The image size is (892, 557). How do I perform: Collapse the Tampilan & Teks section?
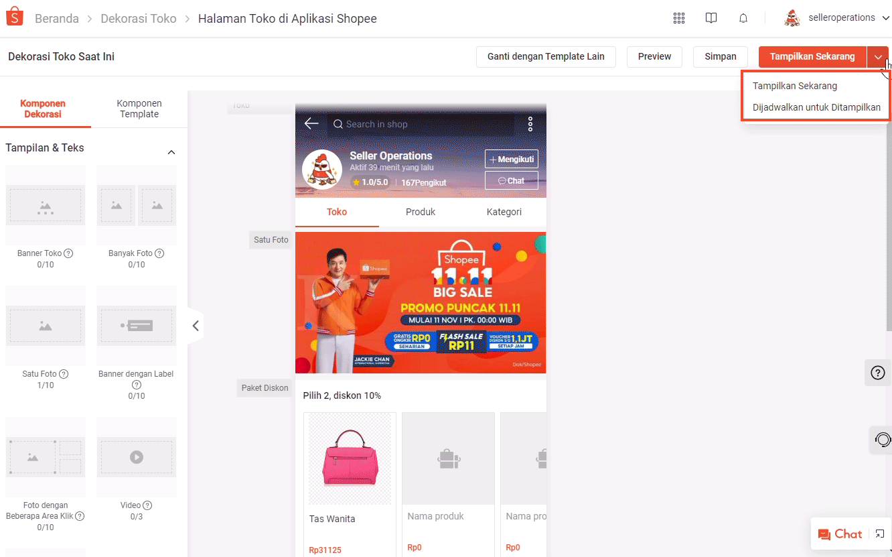point(171,151)
